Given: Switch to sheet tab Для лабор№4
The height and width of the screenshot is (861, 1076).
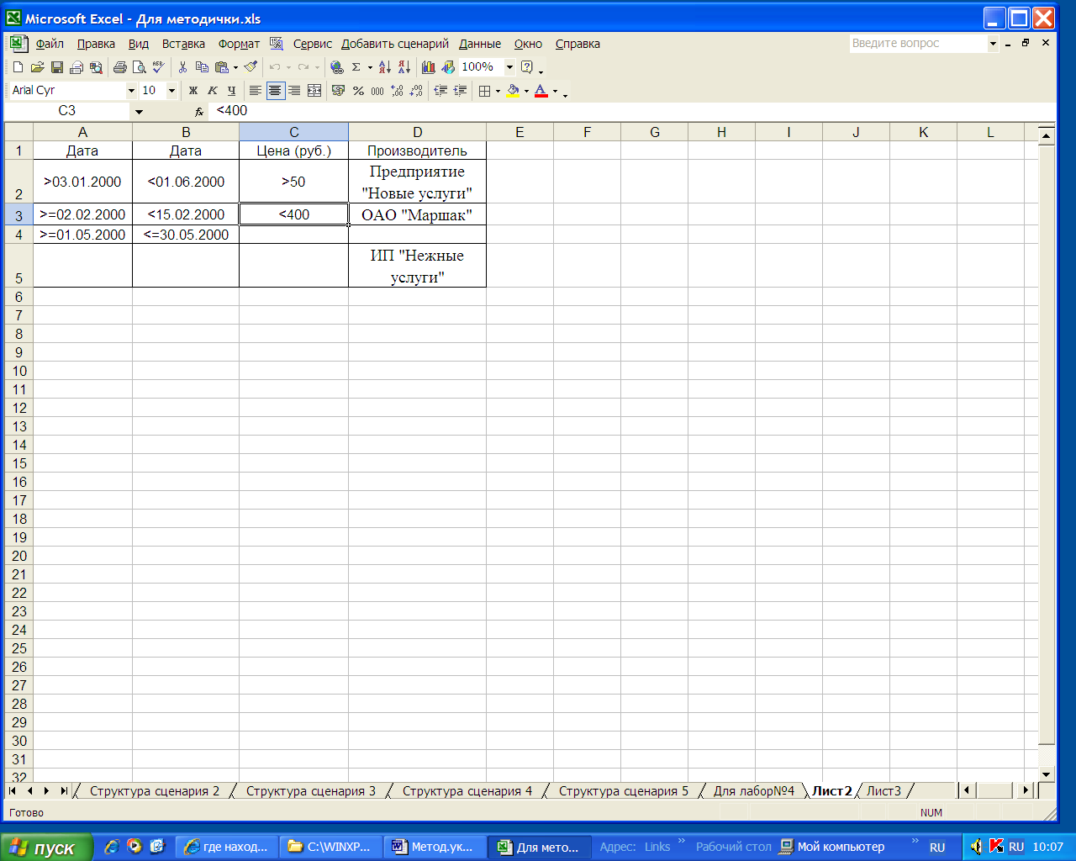Looking at the screenshot, I should click(754, 791).
